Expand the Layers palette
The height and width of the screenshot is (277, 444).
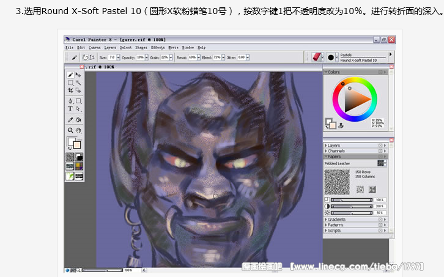(x=325, y=146)
